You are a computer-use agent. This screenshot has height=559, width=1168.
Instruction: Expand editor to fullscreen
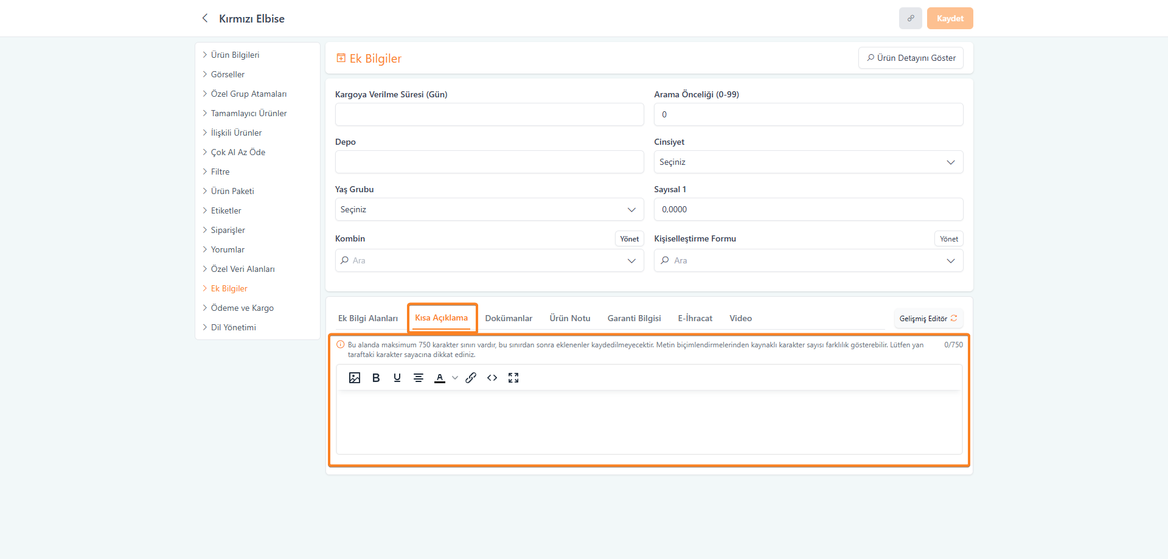513,378
